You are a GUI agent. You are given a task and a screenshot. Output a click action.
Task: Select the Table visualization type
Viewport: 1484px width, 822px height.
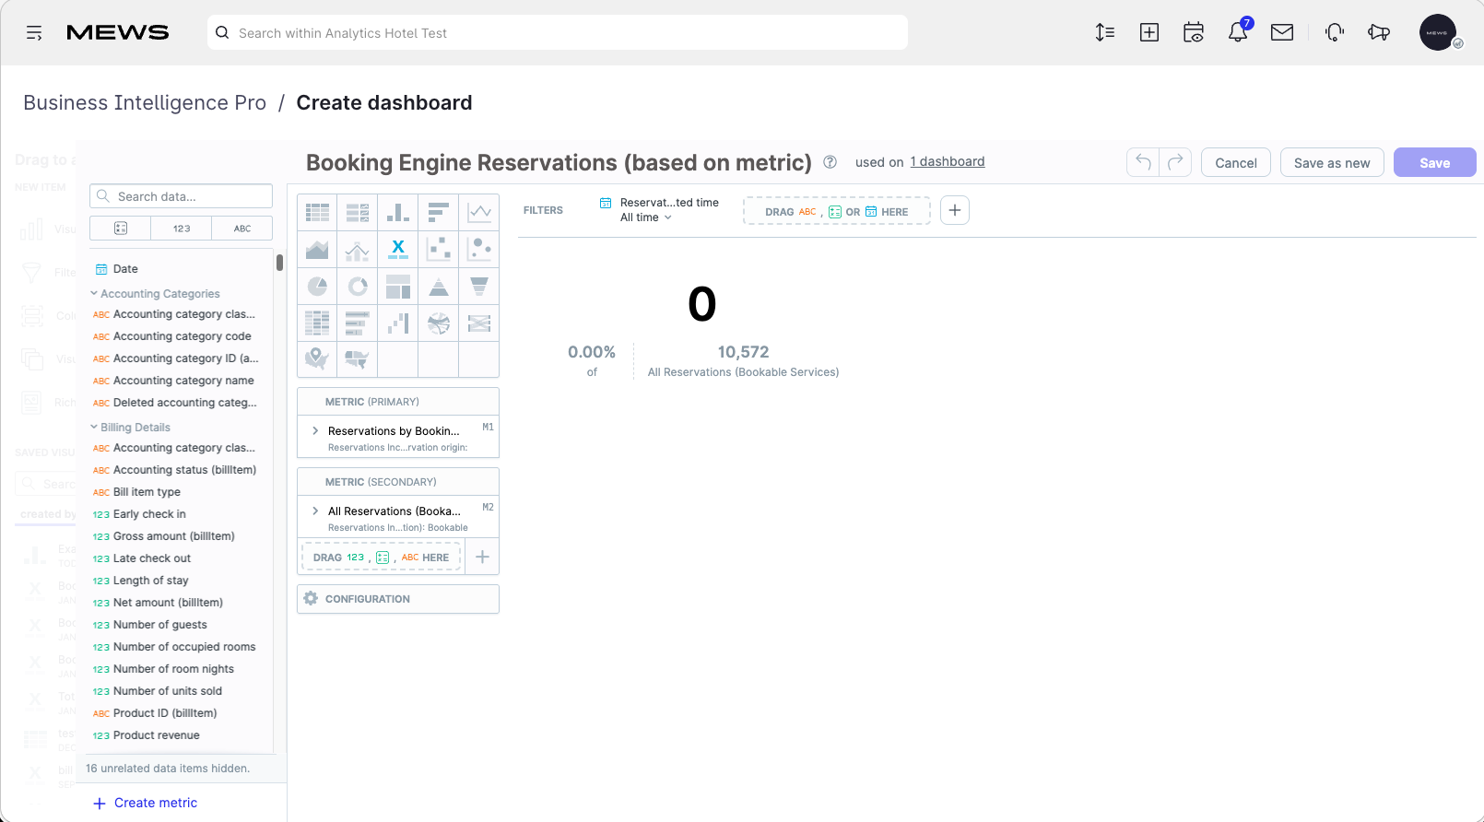317,212
